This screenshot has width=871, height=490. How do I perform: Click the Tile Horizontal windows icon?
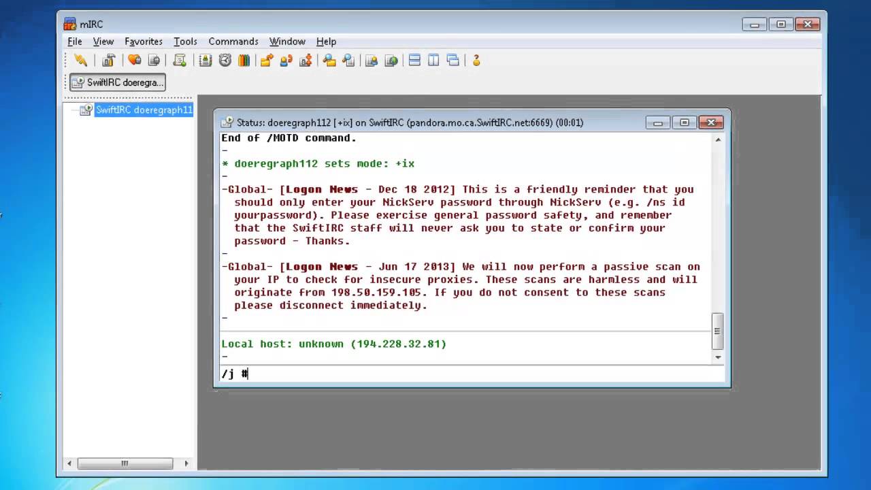click(414, 61)
